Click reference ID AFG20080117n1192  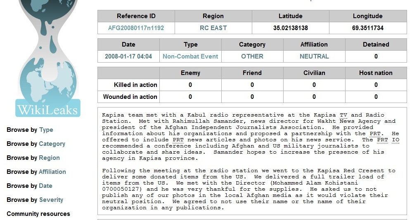(x=136, y=28)
